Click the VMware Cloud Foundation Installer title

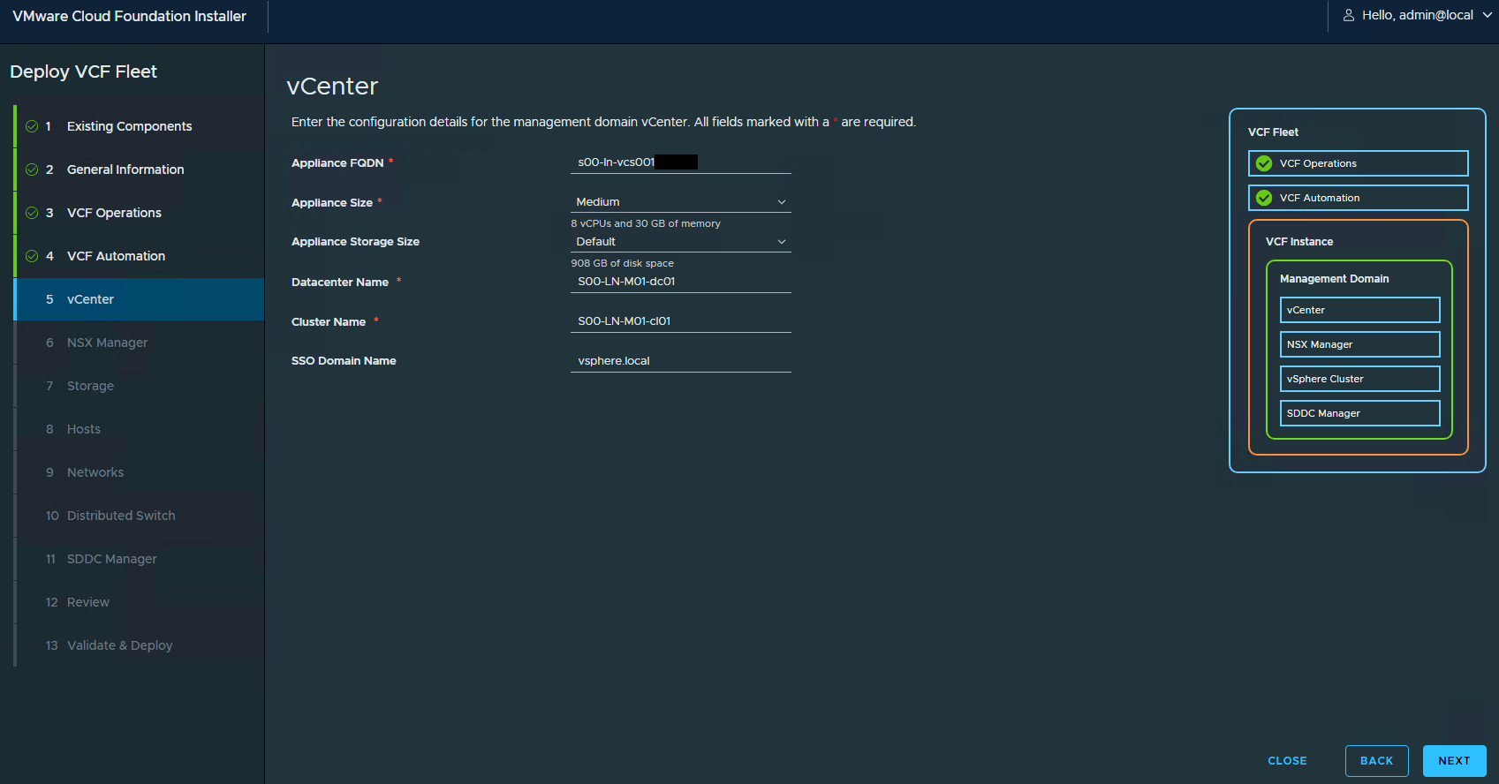129,16
